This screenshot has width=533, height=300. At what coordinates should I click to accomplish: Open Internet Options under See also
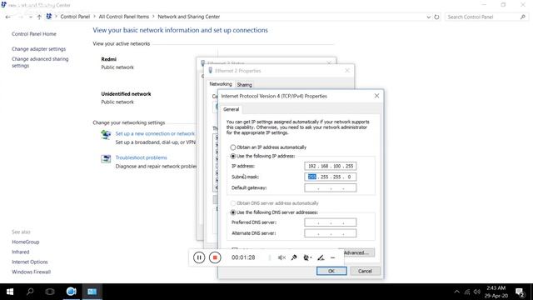point(30,262)
